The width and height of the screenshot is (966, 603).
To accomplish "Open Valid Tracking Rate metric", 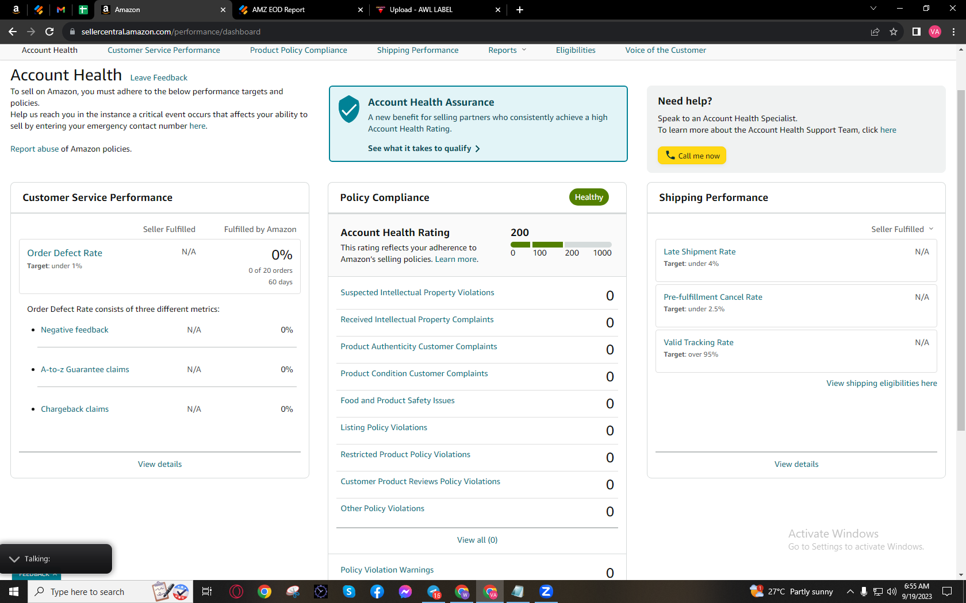I will pyautogui.click(x=699, y=343).
